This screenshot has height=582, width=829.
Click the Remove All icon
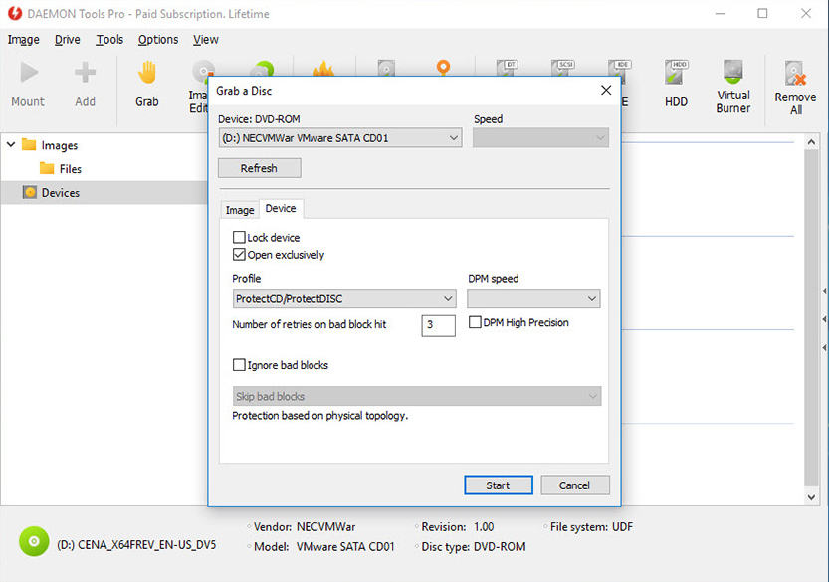795,85
